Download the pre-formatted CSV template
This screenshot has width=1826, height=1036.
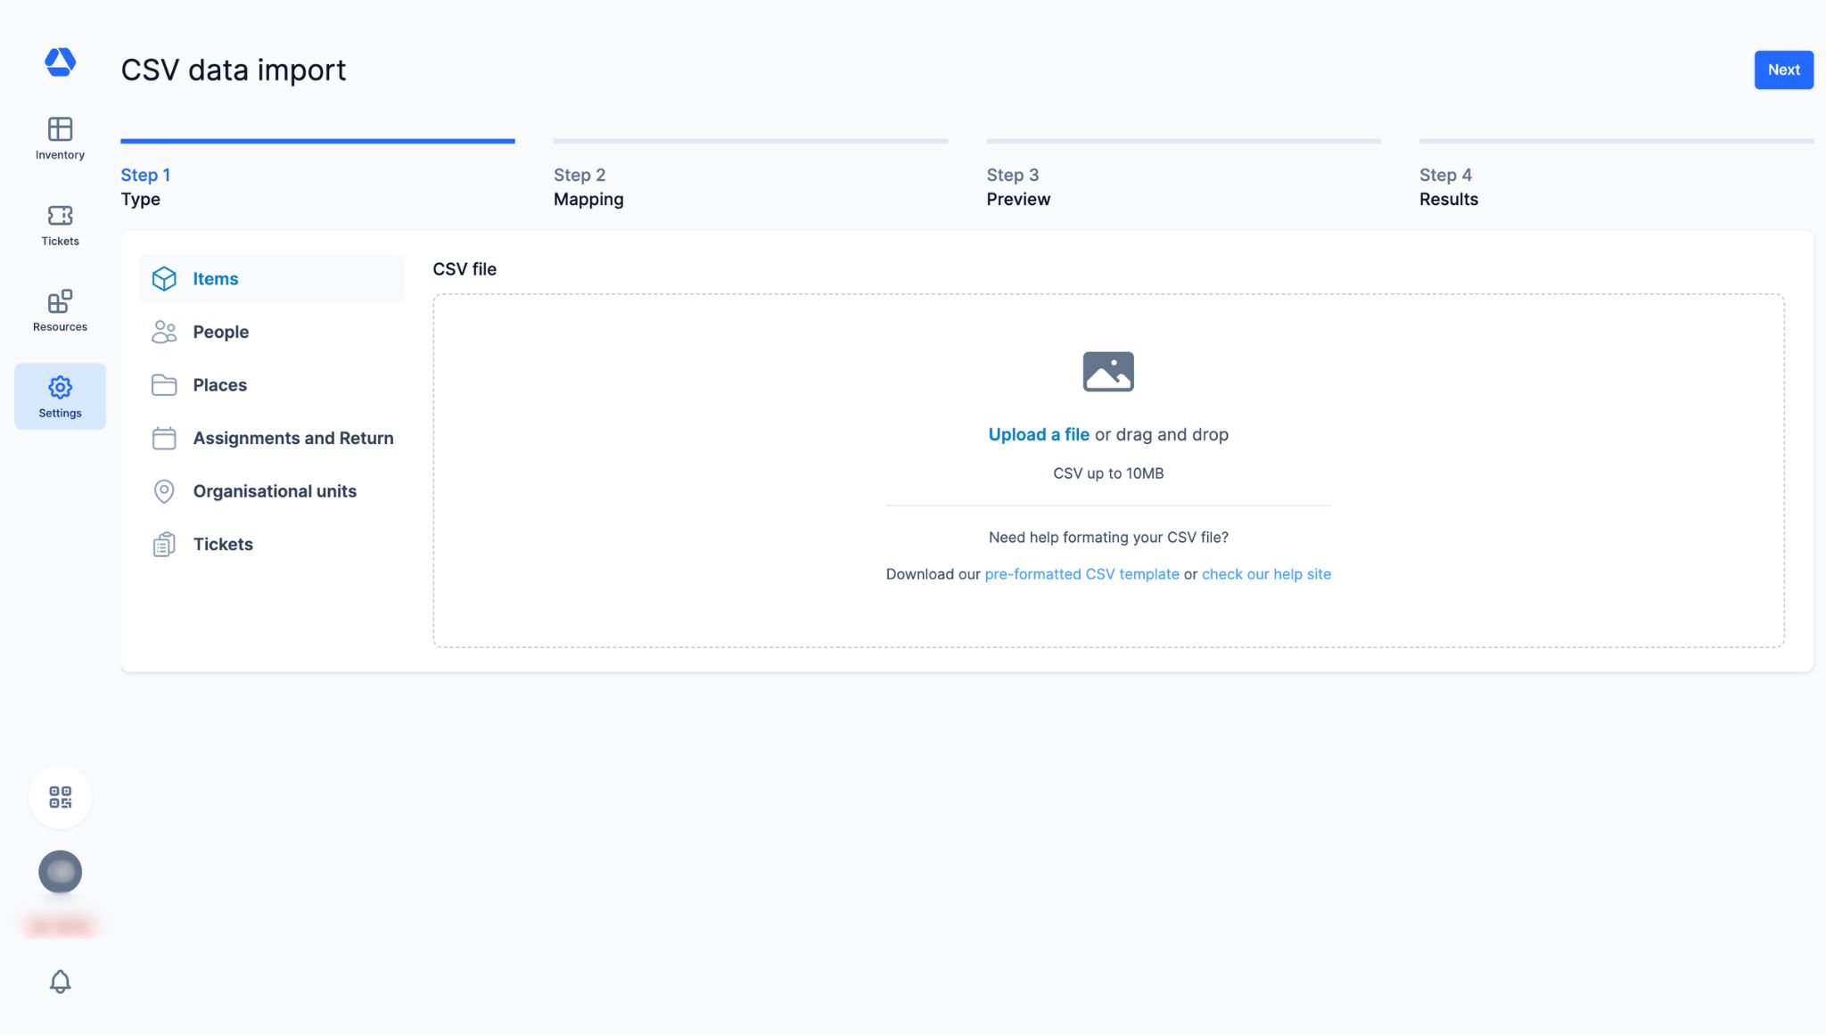(x=1082, y=574)
